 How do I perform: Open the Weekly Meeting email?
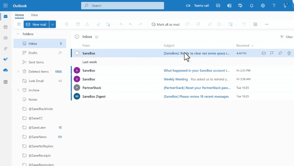tap(182, 79)
